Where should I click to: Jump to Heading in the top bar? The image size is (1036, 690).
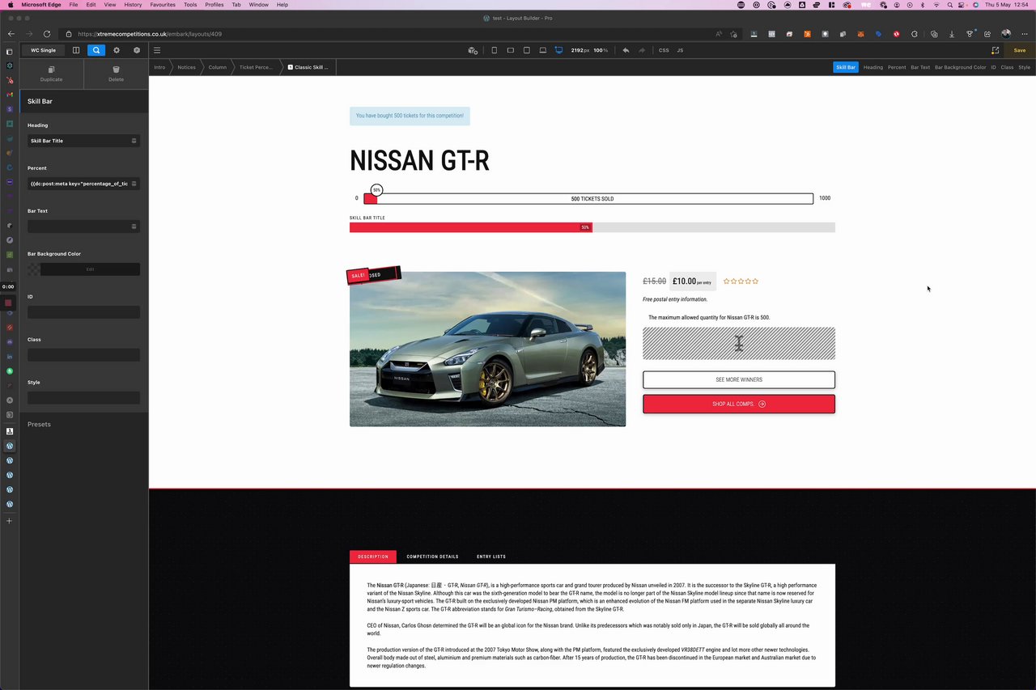pos(873,67)
